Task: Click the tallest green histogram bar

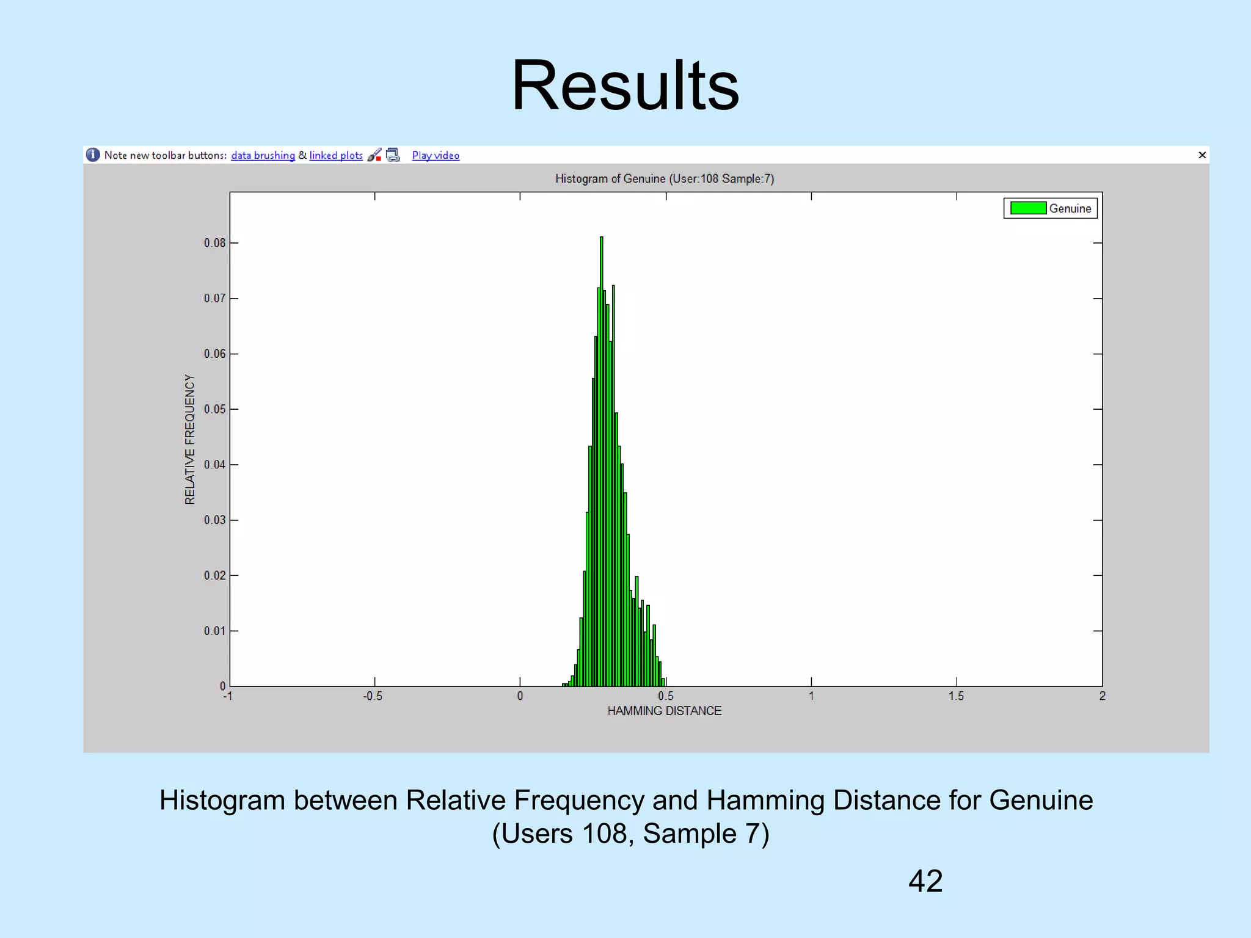Action: tap(602, 461)
